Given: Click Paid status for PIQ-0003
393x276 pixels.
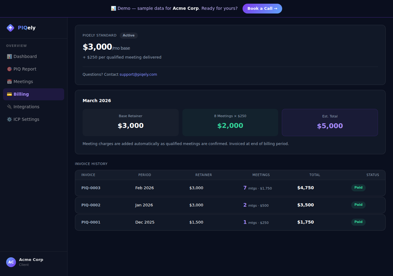Looking at the screenshot, I should 358,188.
